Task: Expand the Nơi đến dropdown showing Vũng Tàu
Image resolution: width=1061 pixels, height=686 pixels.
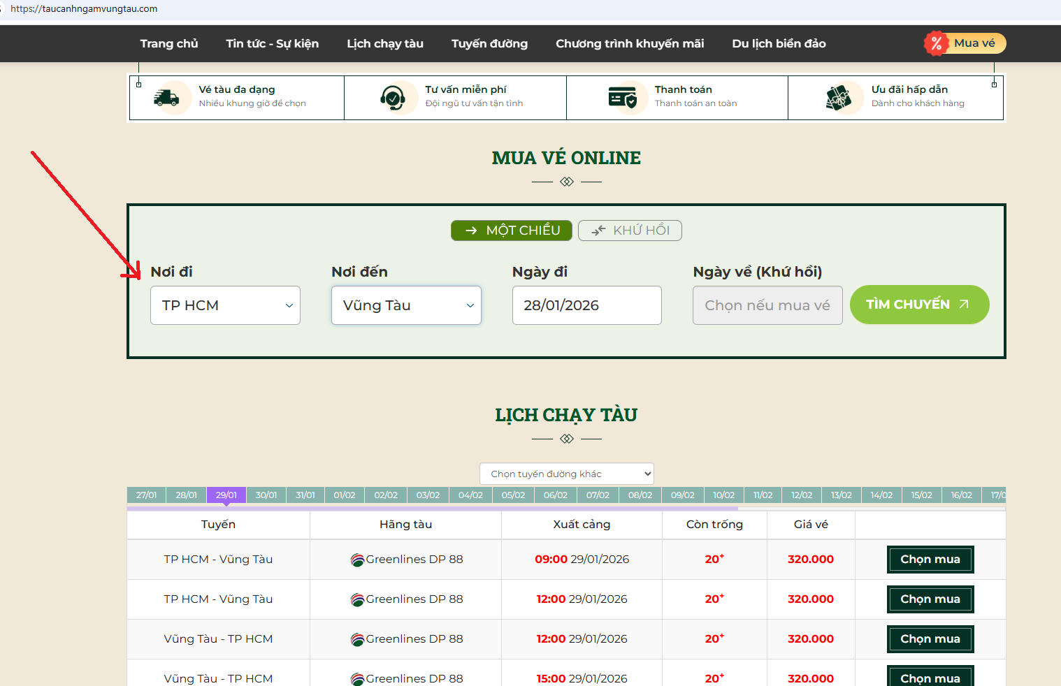Action: click(406, 305)
